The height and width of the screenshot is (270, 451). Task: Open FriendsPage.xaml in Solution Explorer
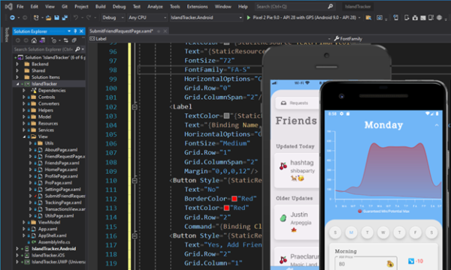click(62, 163)
